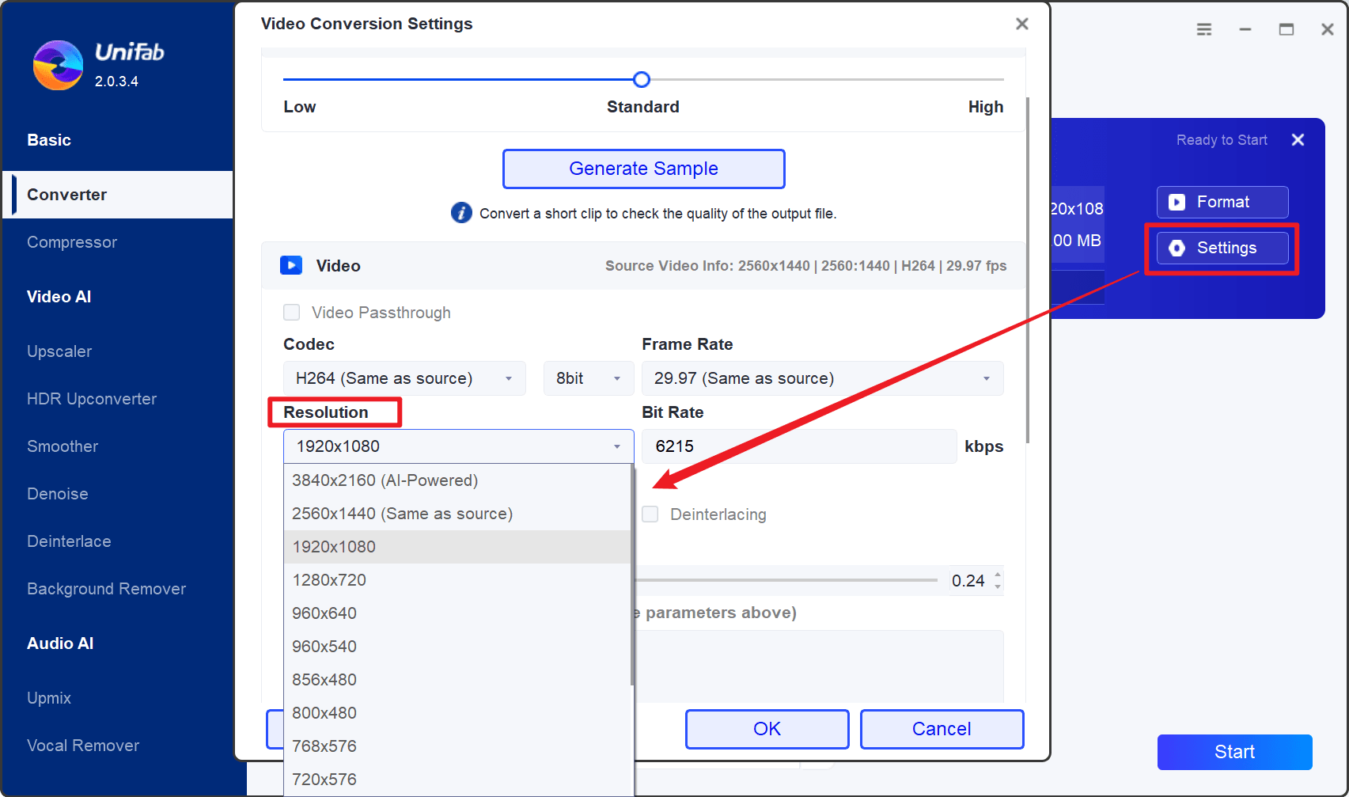This screenshot has height=797, width=1349.
Task: Open the Codec dropdown showing H264
Action: point(404,378)
